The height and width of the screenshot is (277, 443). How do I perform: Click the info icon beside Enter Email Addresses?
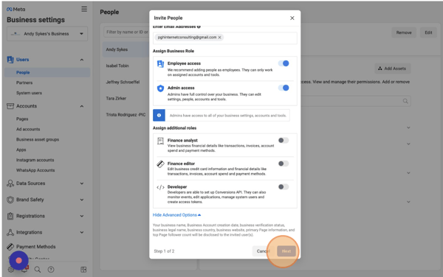pyautogui.click(x=199, y=27)
